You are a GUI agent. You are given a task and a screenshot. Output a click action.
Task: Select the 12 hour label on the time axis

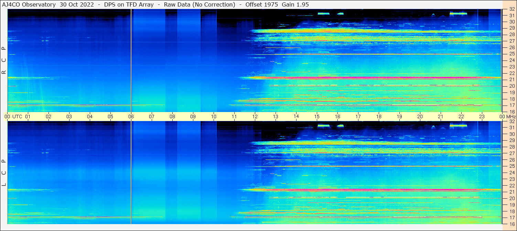point(255,117)
